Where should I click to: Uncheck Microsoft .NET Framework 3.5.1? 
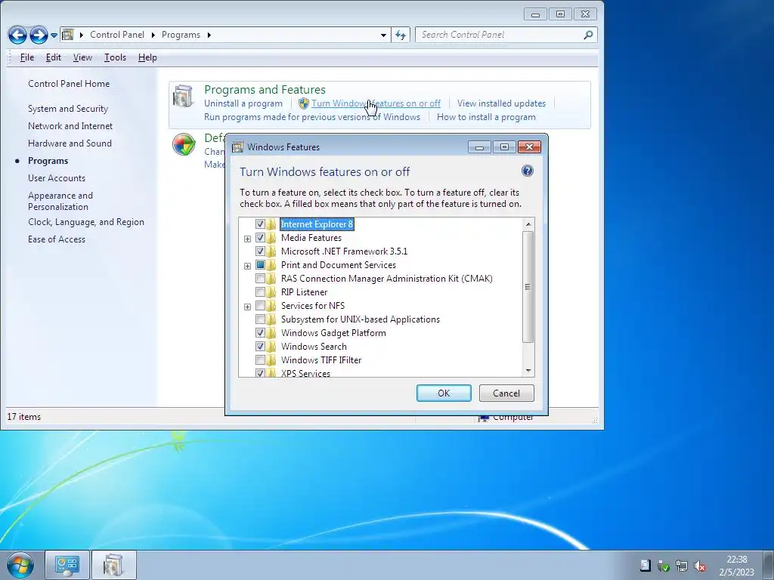coord(260,251)
